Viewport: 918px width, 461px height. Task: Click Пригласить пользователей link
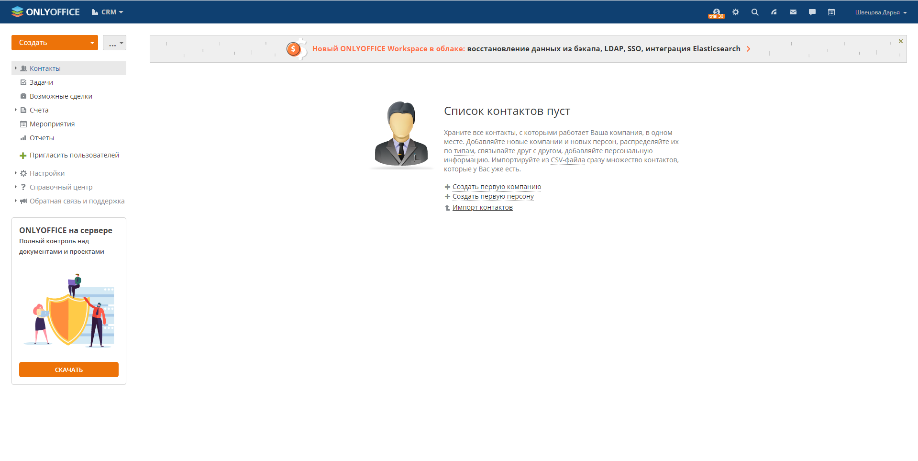(74, 155)
